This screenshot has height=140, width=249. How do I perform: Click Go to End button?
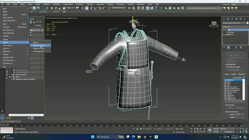tap(204, 129)
